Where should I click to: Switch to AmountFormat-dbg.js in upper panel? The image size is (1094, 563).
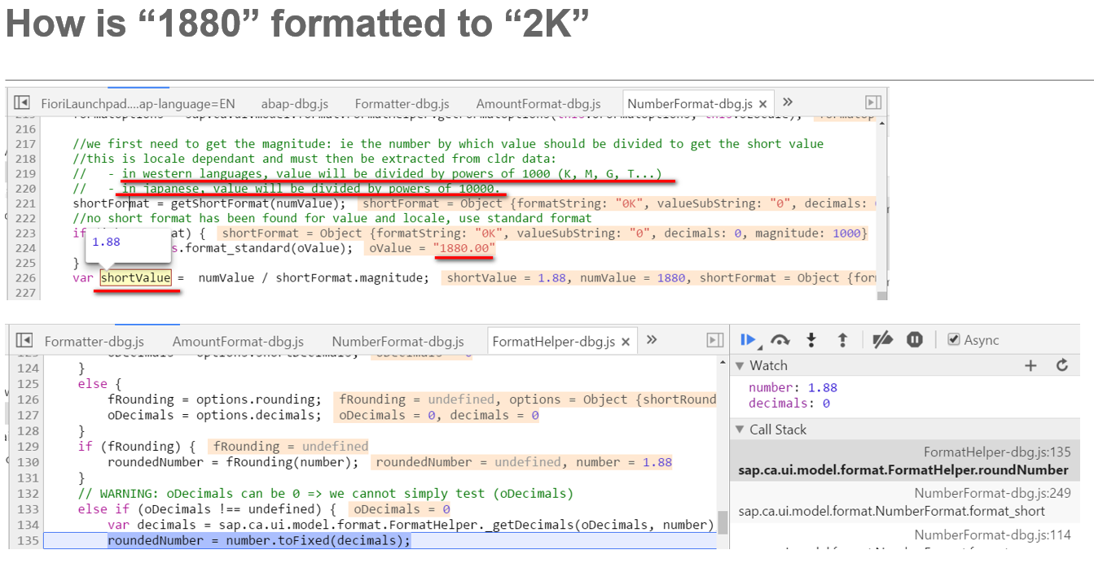[x=538, y=103]
